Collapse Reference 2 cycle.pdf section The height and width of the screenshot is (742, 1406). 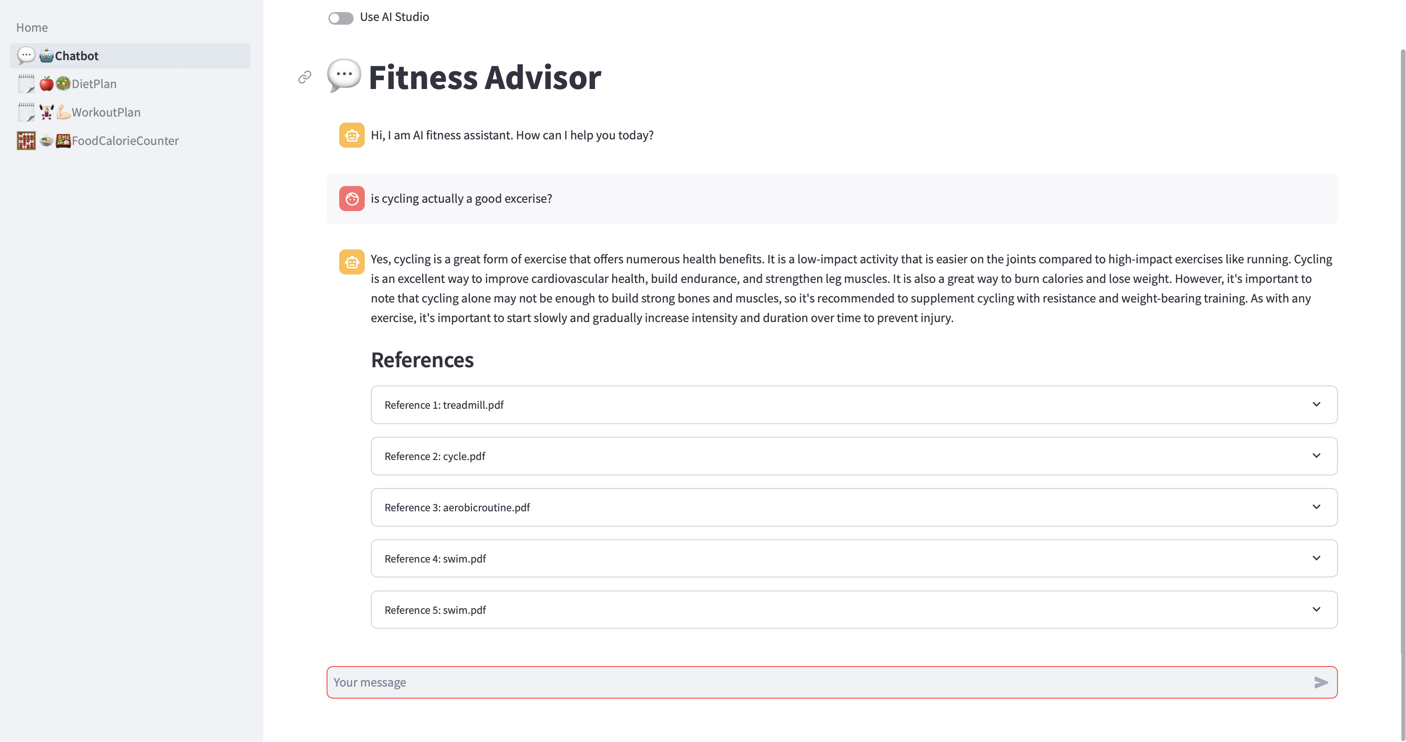tap(1318, 456)
